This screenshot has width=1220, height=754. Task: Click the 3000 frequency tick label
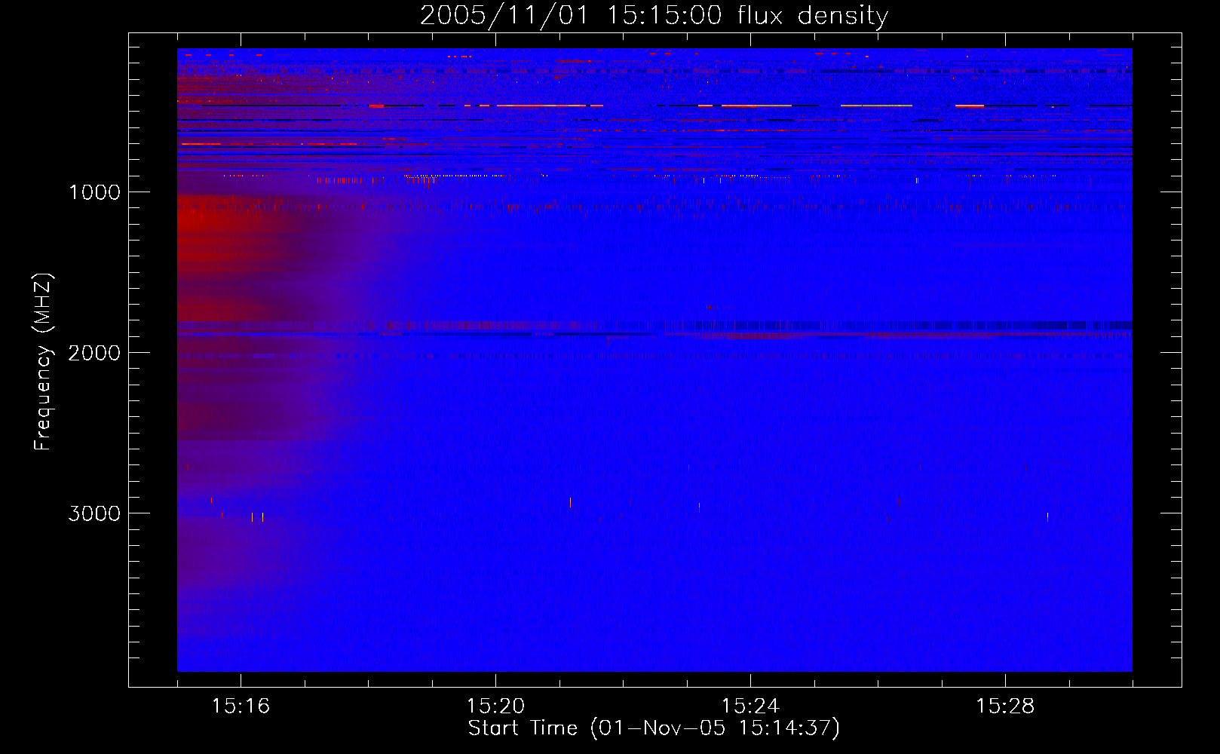[x=94, y=513]
